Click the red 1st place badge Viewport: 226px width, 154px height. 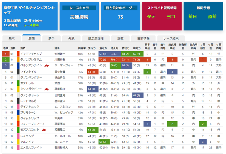pyautogui.click(x=6, y=54)
